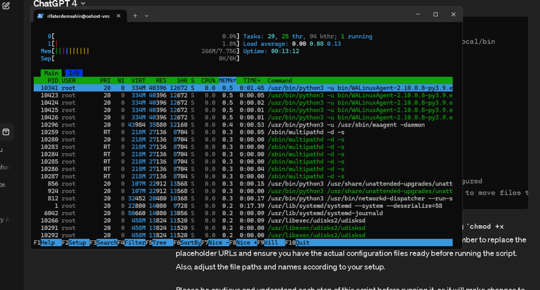The width and height of the screenshot is (540, 290).
Task: Open the ChatGPT 4 model dropdown
Action: coord(59,4)
